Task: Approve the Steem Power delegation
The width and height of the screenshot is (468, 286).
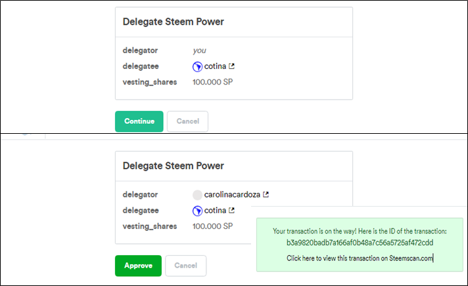Action: click(x=138, y=266)
